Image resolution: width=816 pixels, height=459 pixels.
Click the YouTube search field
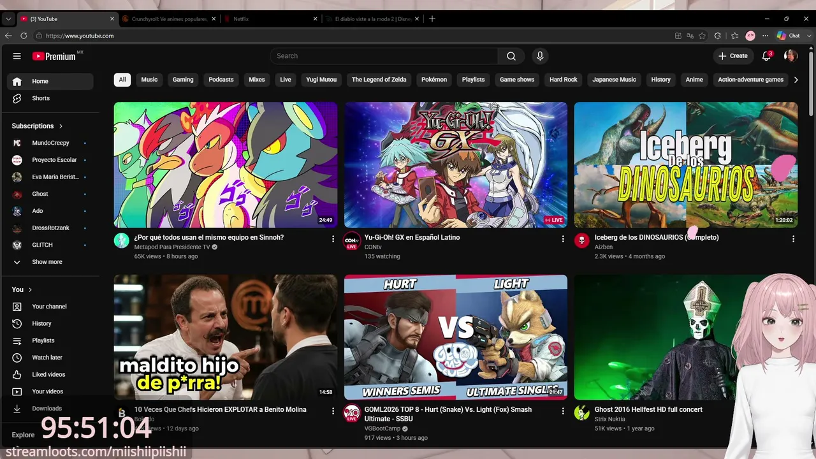pyautogui.click(x=384, y=56)
